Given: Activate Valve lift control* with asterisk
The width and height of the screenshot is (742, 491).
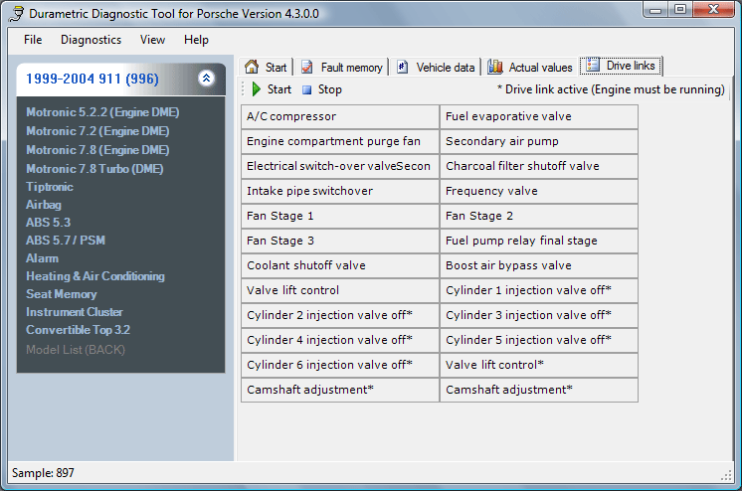Looking at the screenshot, I should [538, 365].
